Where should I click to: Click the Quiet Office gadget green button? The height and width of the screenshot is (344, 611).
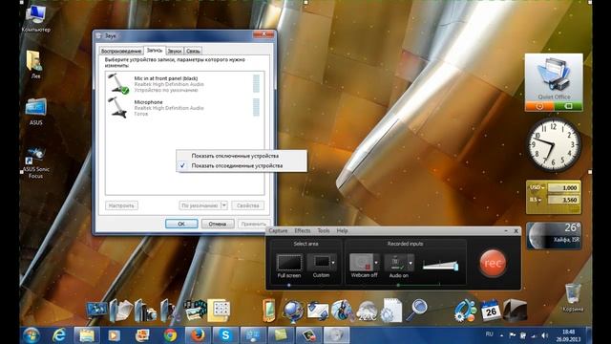(568, 106)
